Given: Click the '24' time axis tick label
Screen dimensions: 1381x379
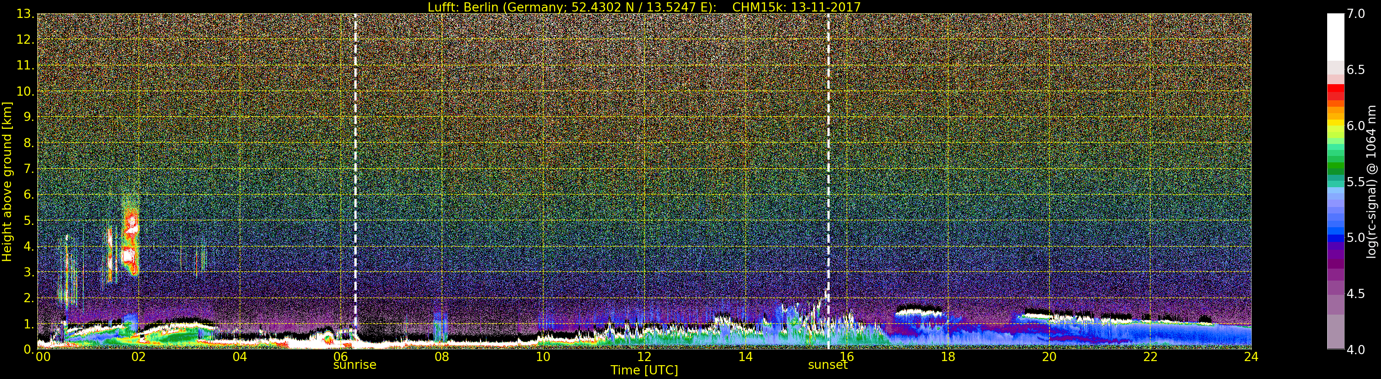Looking at the screenshot, I should click(1251, 357).
